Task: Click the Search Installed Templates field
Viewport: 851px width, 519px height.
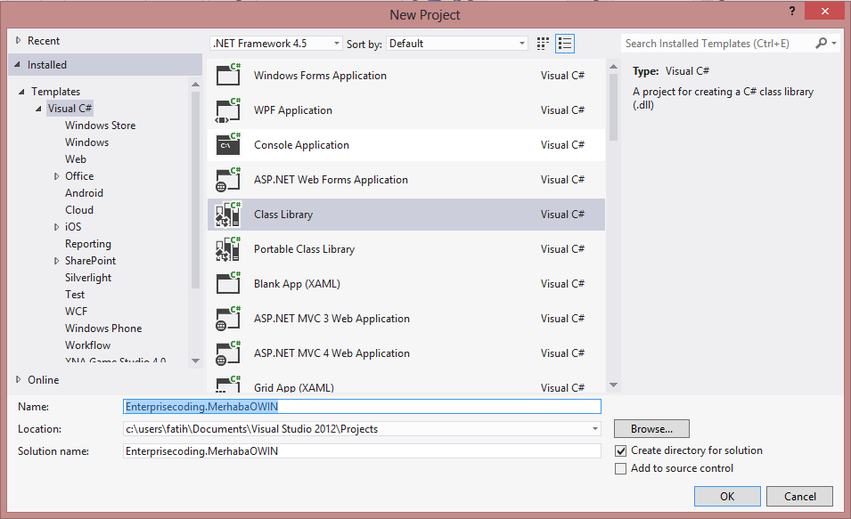Action: 717,44
